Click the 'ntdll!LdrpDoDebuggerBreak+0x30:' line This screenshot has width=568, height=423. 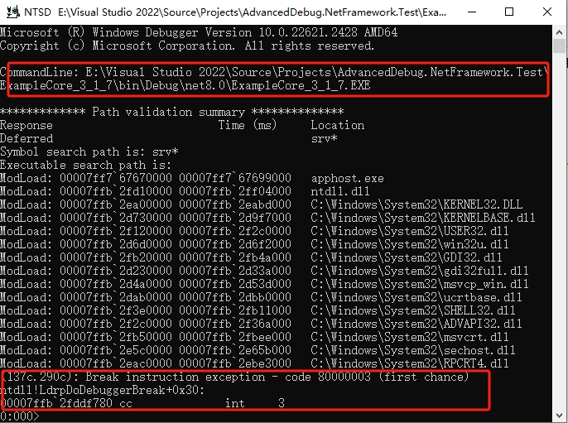(103, 391)
